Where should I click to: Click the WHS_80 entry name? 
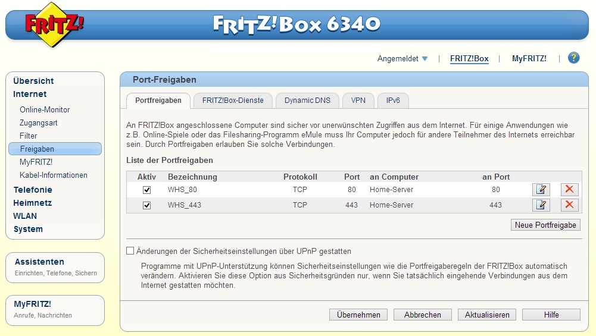(x=182, y=190)
